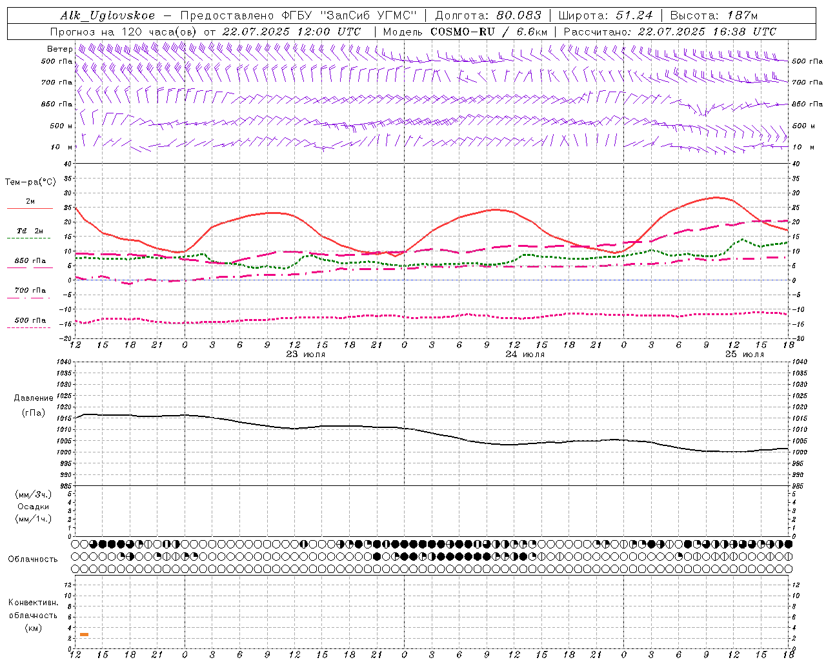
Task: Click the orange convective cloud bar
Action: coord(84,635)
